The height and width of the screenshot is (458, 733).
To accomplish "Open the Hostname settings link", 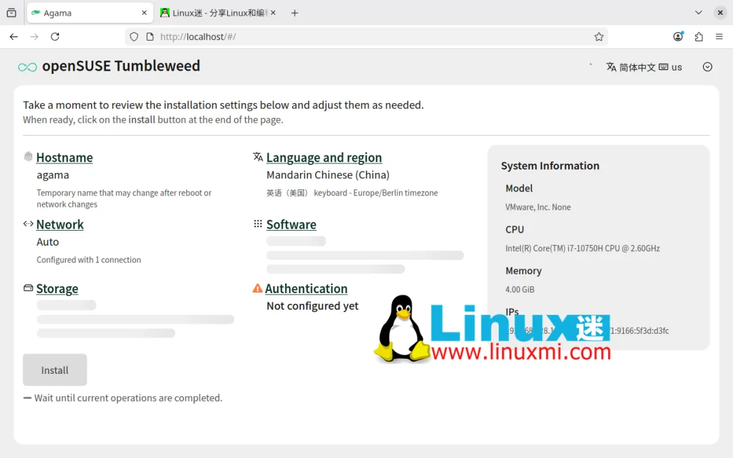I will pos(64,157).
